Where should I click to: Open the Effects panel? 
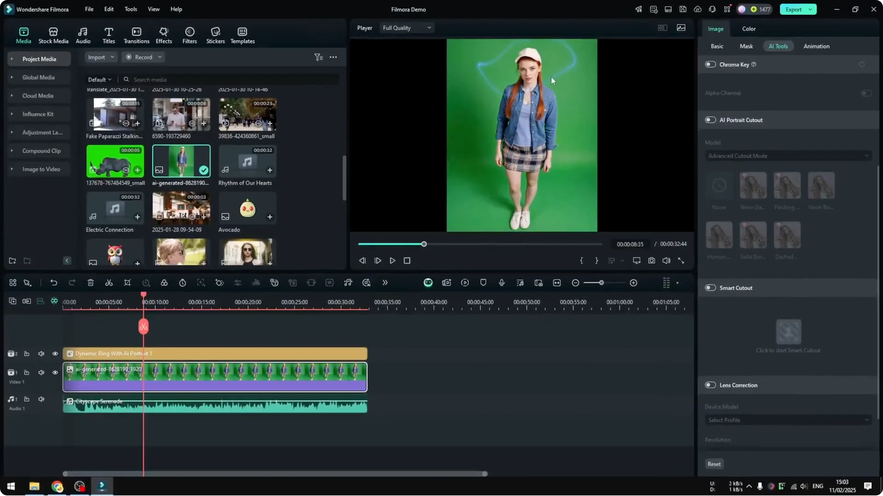[x=164, y=34]
